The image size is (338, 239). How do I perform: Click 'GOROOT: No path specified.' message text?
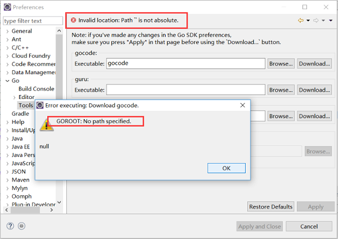tap(94, 121)
